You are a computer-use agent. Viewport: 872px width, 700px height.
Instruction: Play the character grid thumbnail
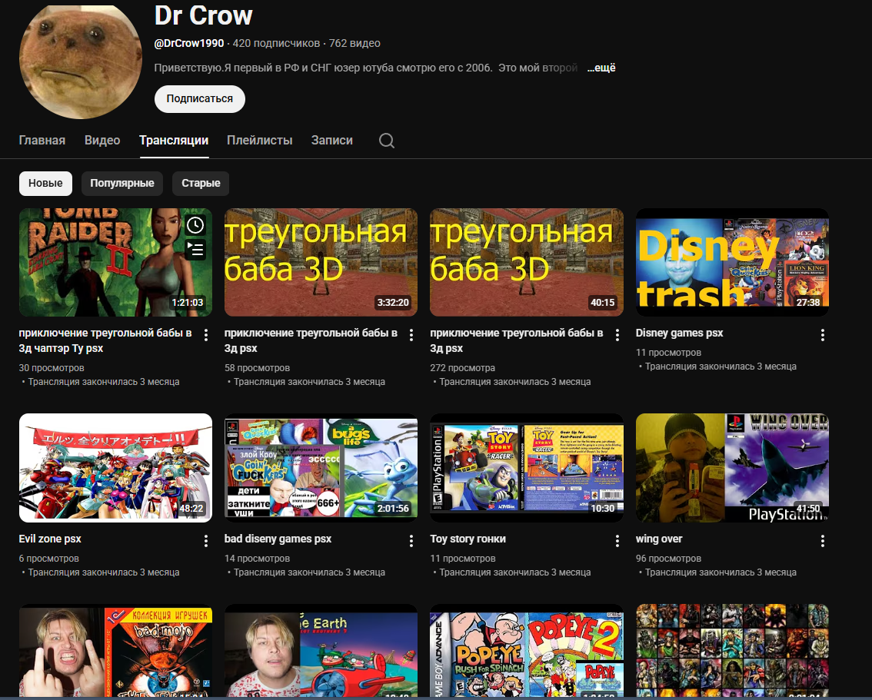[732, 651]
